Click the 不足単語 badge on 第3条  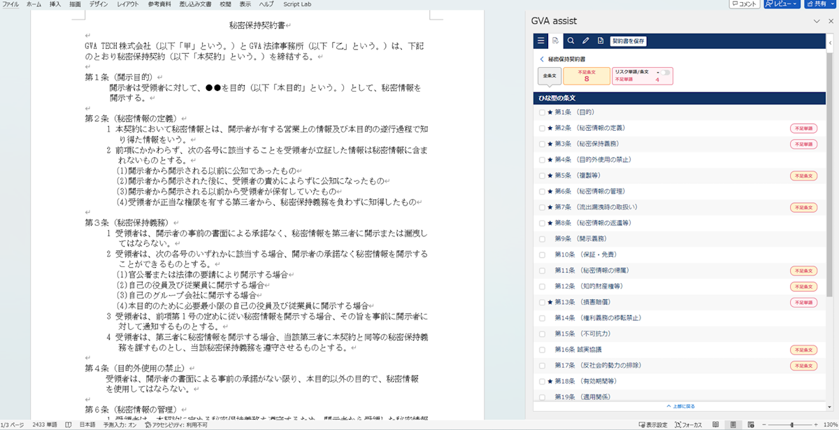[803, 144]
